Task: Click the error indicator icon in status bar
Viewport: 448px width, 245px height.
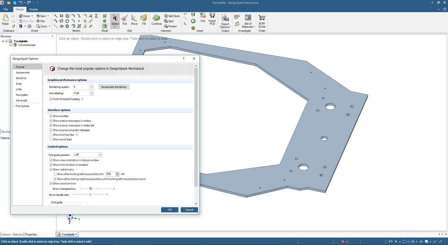Action: (x=343, y=242)
